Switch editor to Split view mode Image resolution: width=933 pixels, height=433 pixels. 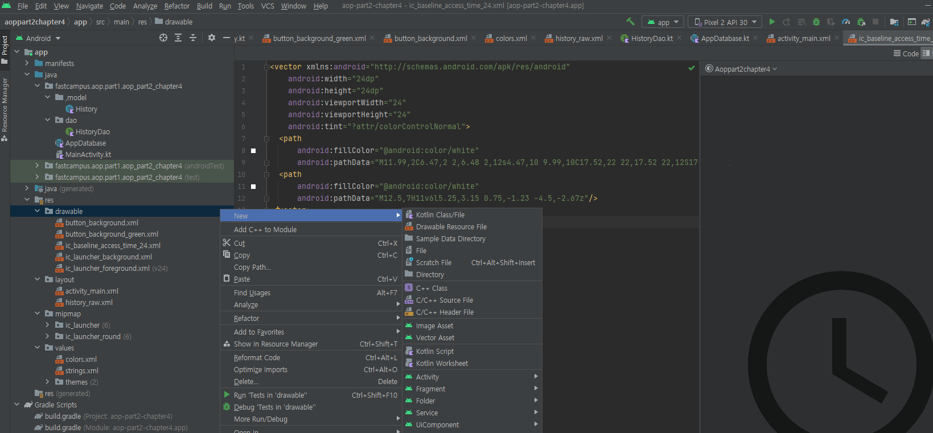[x=926, y=53]
